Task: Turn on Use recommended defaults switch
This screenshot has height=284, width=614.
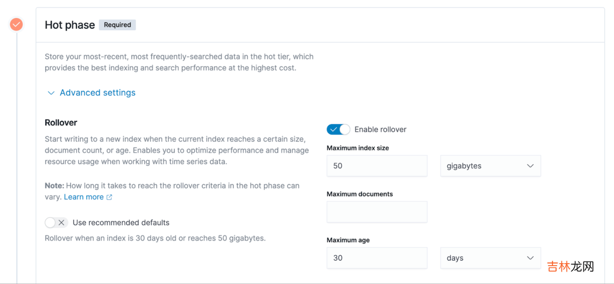Action: point(56,223)
